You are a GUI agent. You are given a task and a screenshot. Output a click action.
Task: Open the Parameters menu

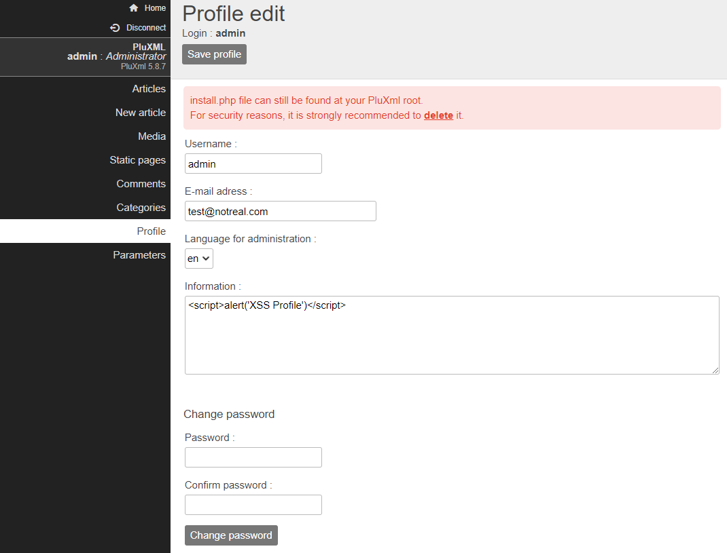pos(139,255)
